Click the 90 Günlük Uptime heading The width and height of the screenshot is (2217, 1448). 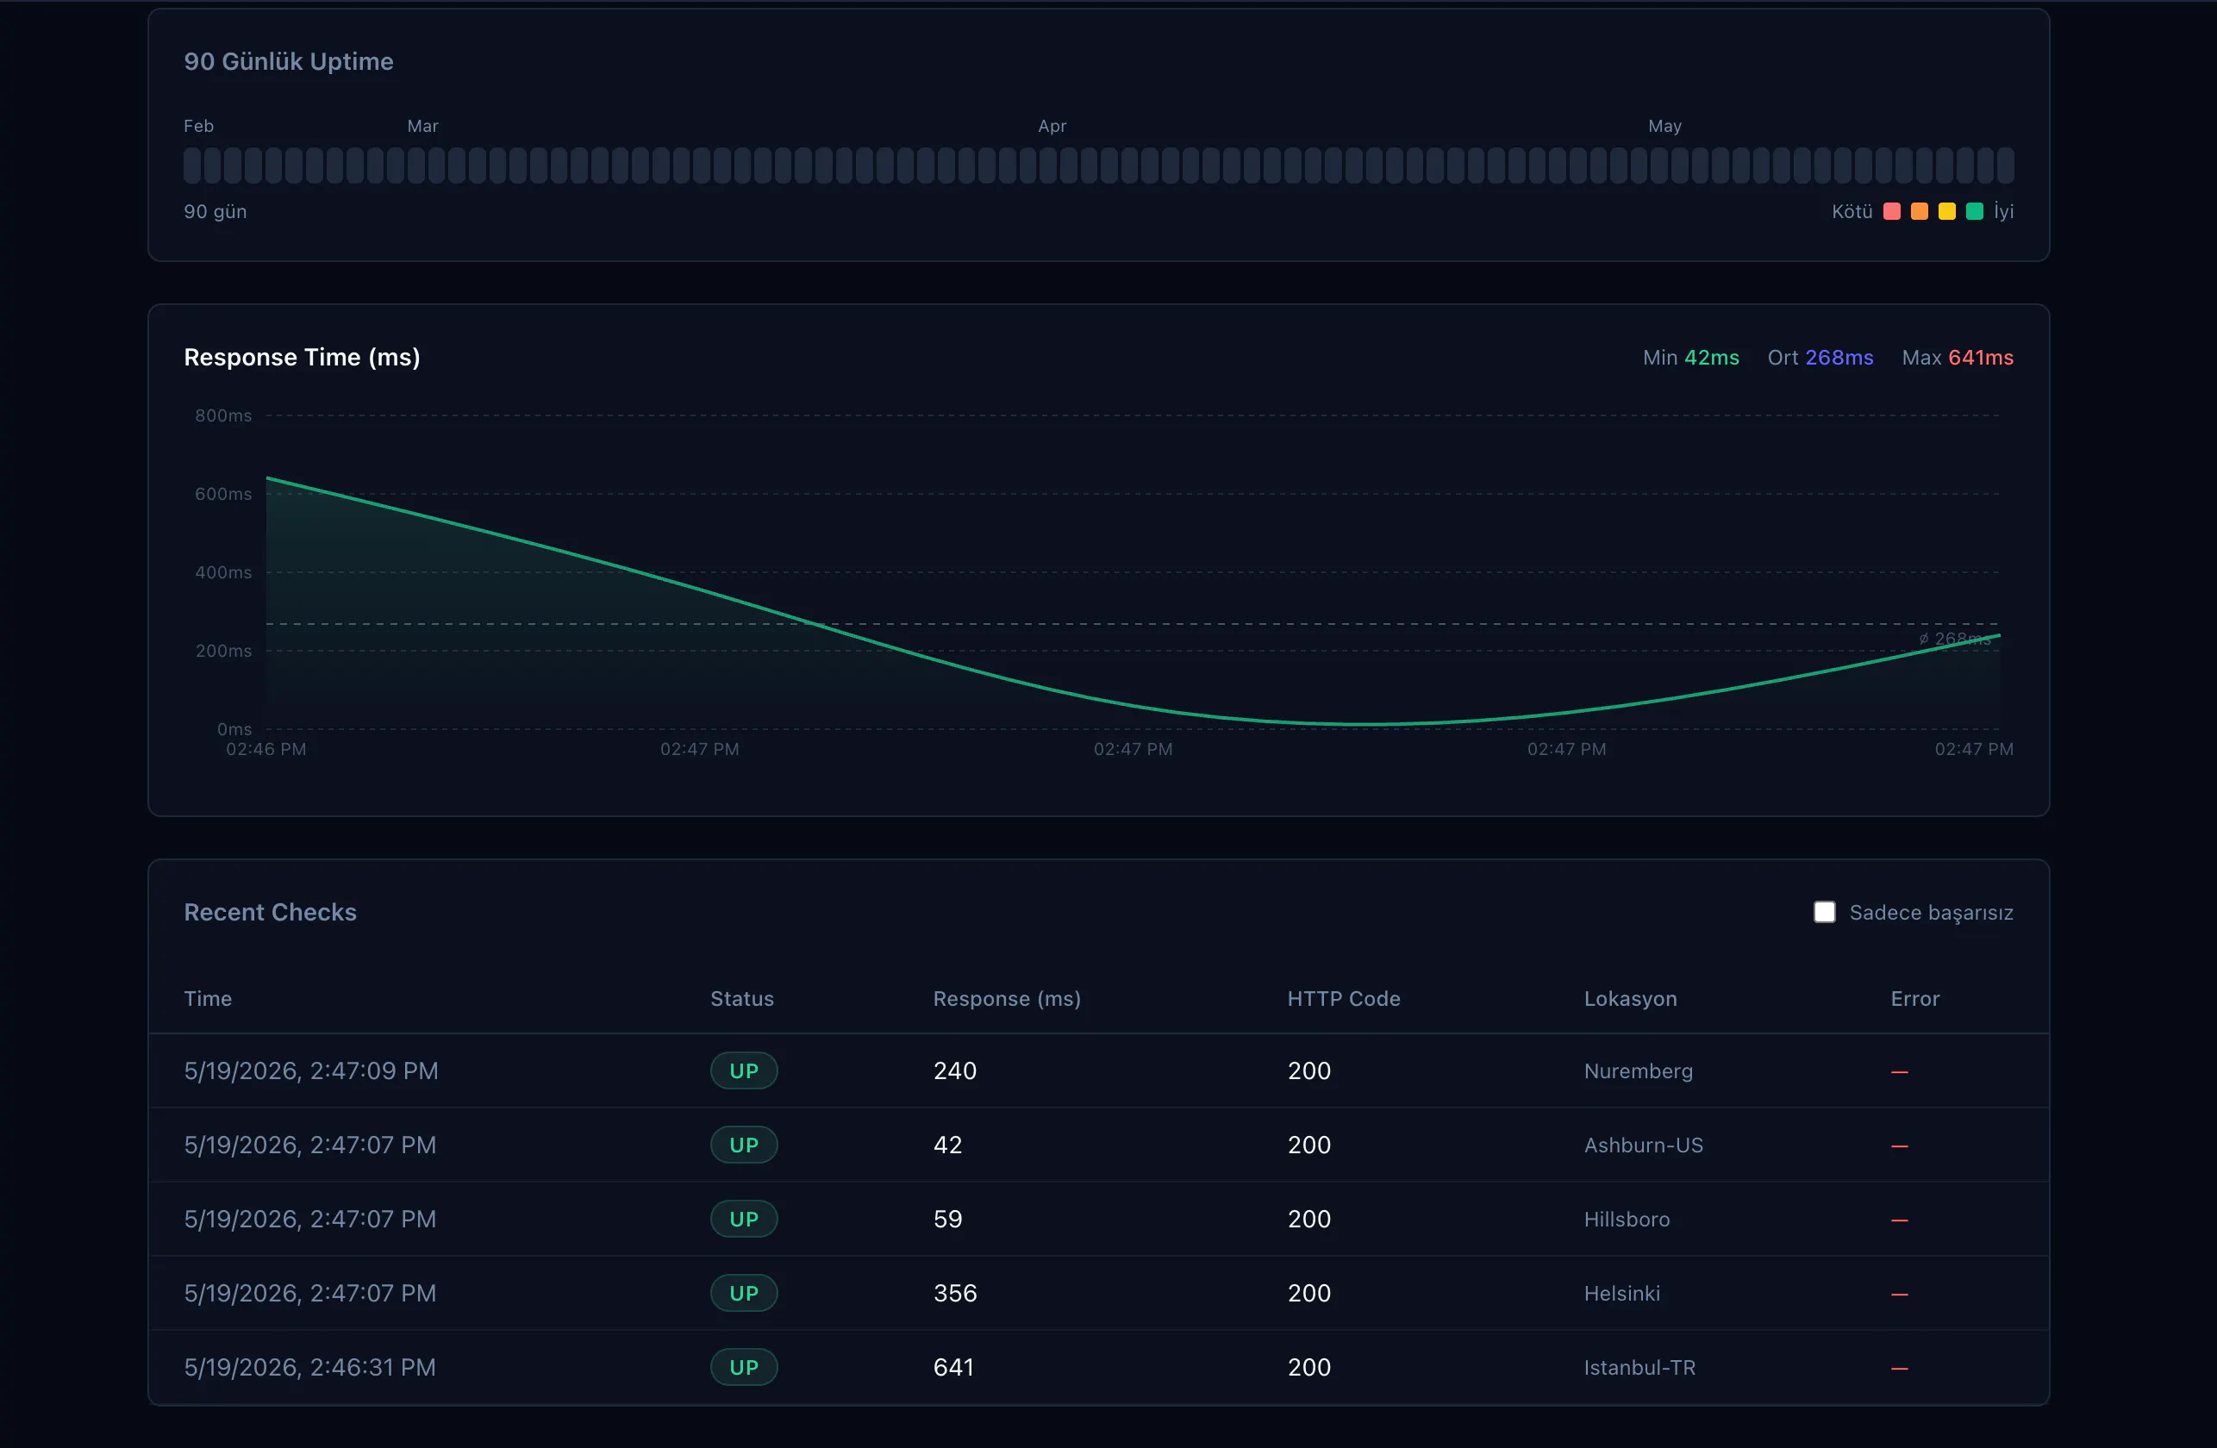[x=289, y=61]
